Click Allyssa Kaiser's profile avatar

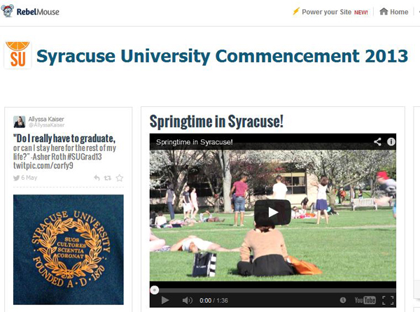pyautogui.click(x=20, y=122)
